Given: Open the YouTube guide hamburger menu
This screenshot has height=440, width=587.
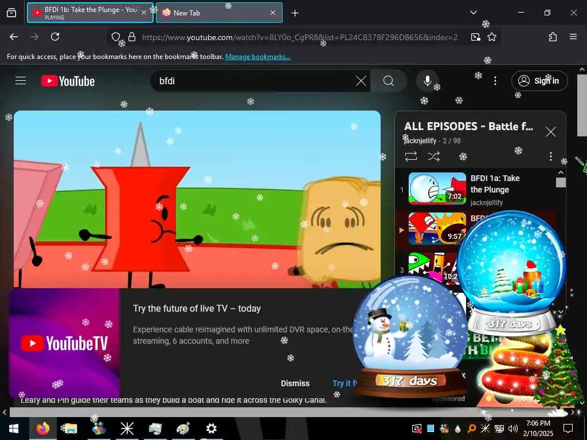Looking at the screenshot, I should coord(21,81).
